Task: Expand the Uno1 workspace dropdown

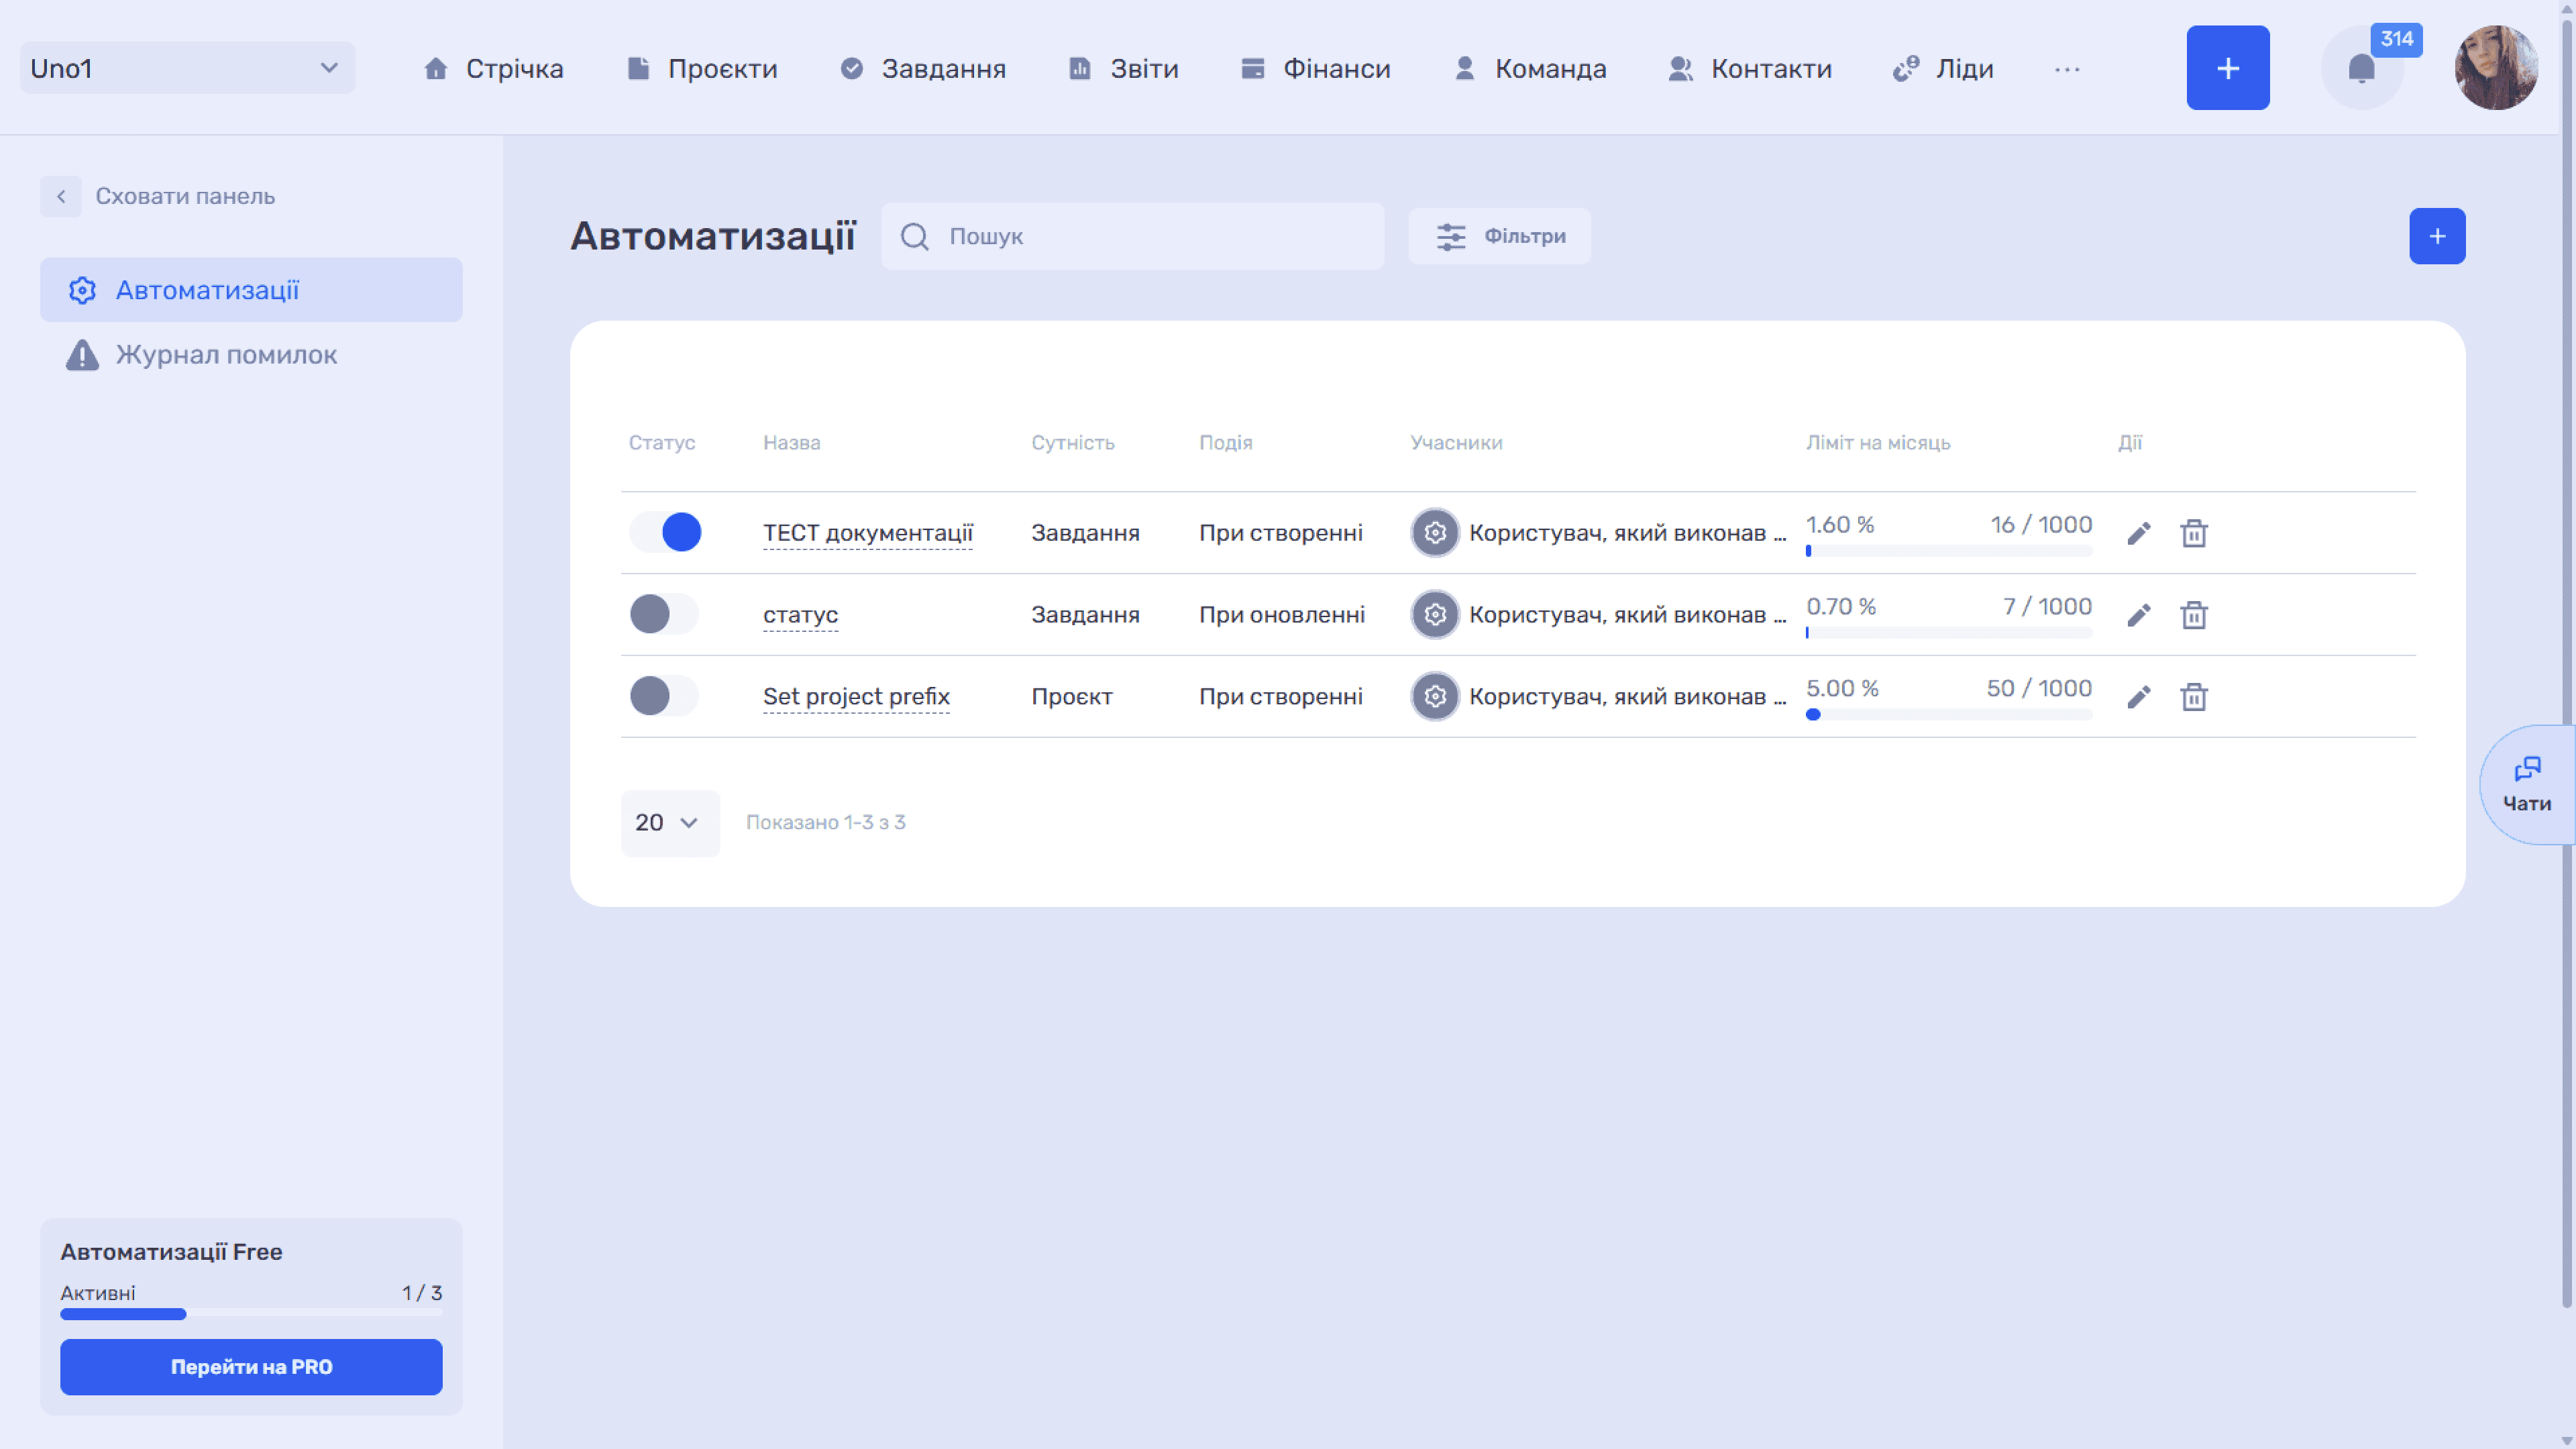Action: click(x=187, y=68)
